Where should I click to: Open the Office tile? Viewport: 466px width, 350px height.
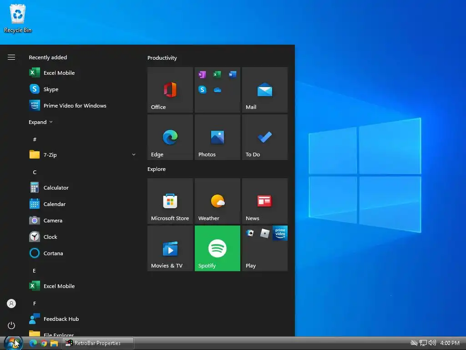[170, 90]
